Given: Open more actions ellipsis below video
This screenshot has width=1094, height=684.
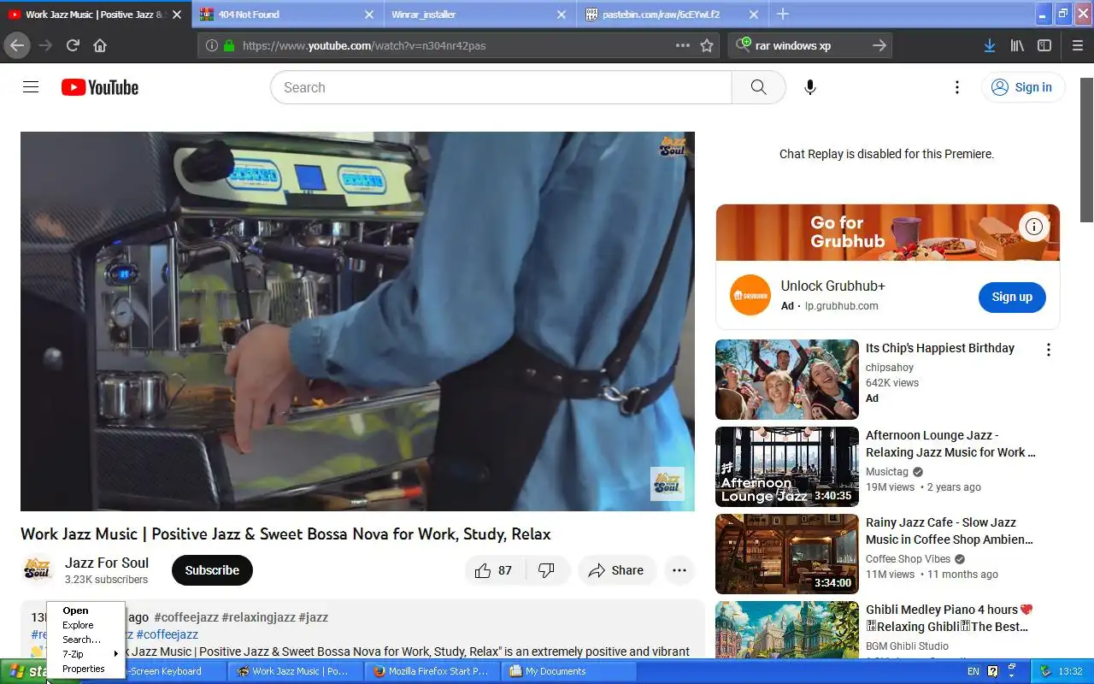Looking at the screenshot, I should pos(679,570).
